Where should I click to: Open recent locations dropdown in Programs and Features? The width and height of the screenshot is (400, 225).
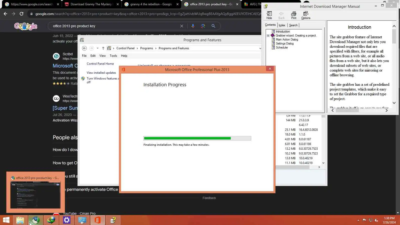coord(97,48)
